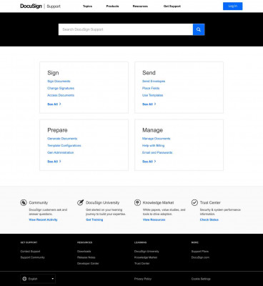Open DocuSign University footer link

point(147,252)
